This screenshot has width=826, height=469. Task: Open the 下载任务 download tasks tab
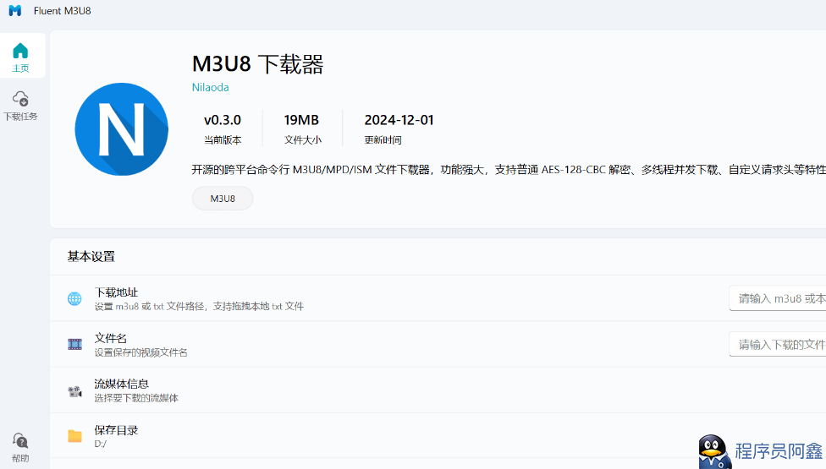click(x=21, y=105)
